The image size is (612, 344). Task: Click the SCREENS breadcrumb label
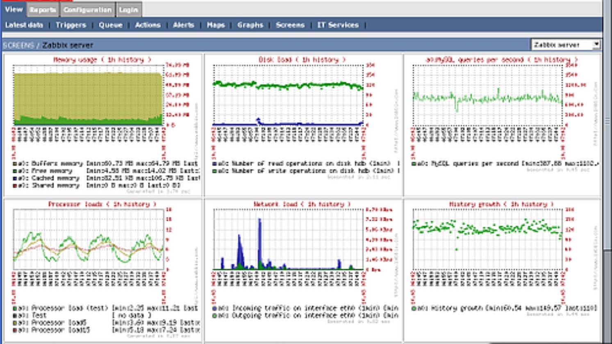[19, 45]
